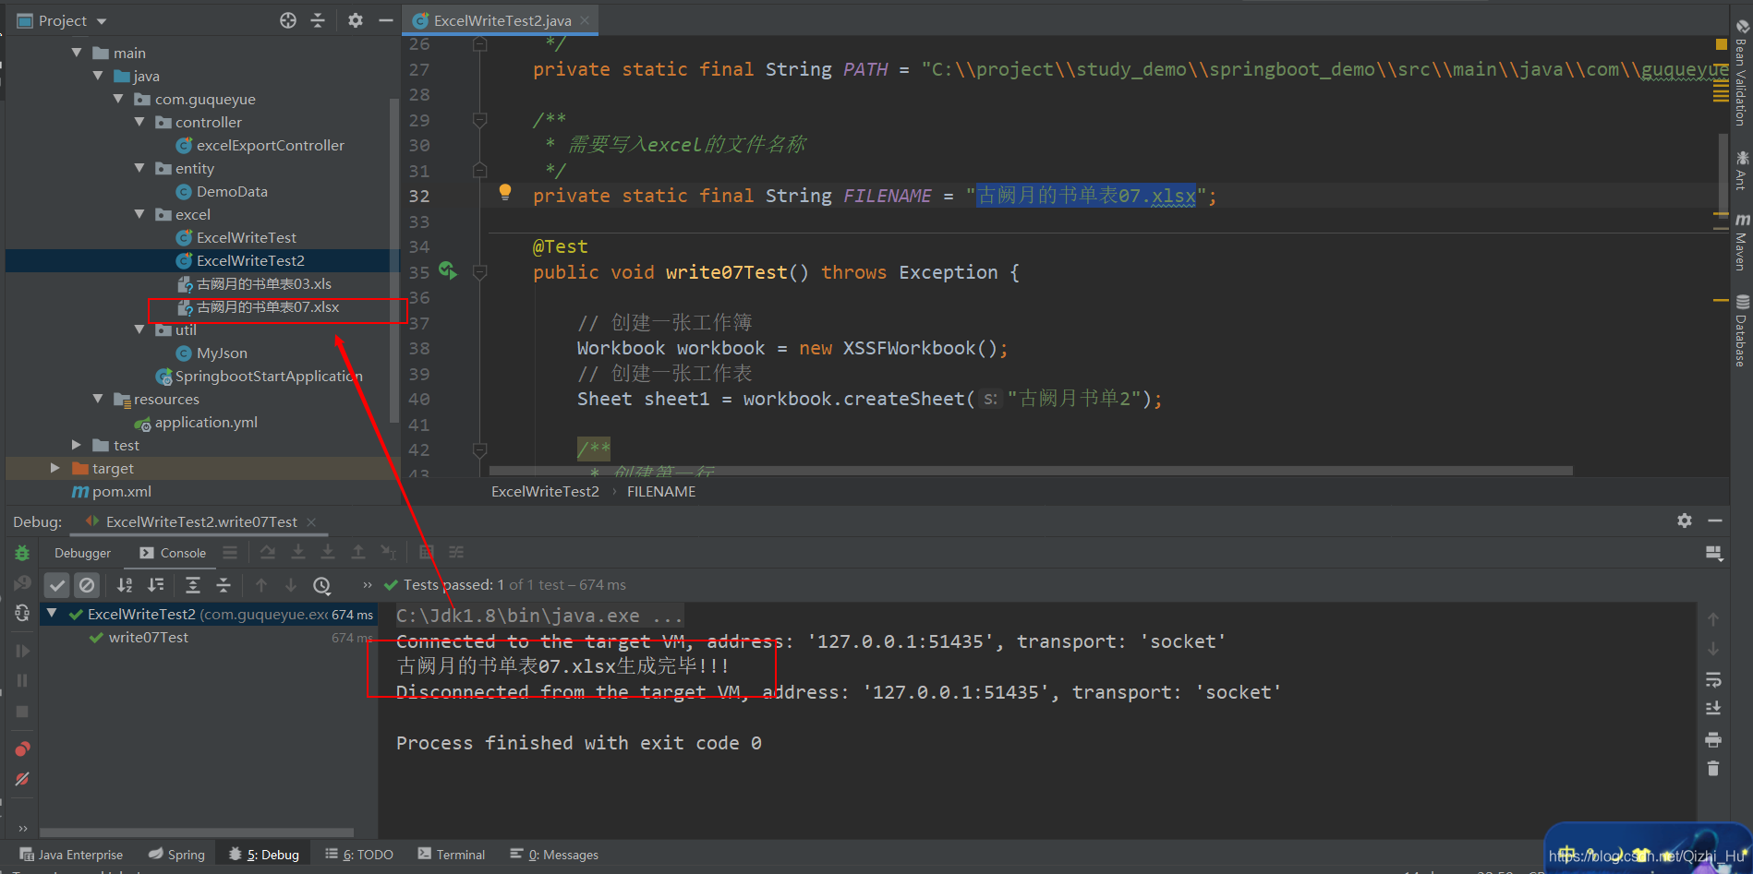This screenshot has height=874, width=1753.
Task: Expand the target folder
Action: click(x=55, y=468)
